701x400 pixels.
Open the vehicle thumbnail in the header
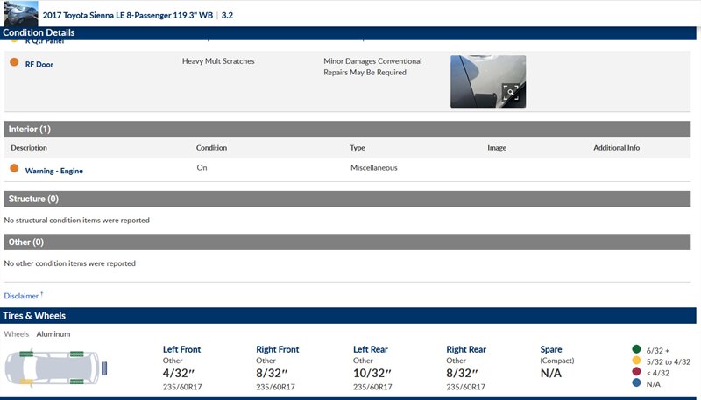[x=19, y=14]
